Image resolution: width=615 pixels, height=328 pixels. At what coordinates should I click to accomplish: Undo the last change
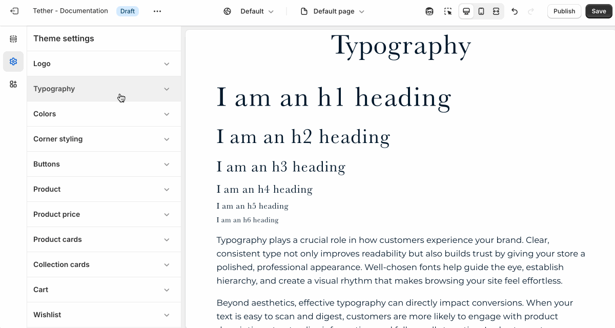pos(515,11)
